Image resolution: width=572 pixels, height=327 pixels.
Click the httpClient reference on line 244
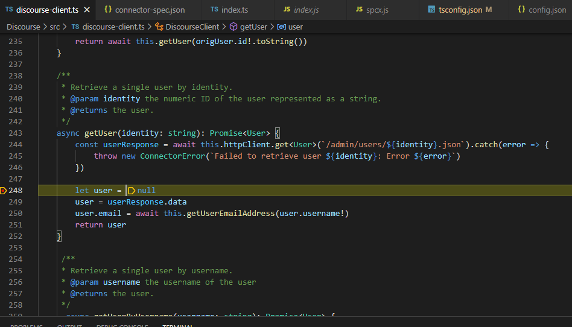click(247, 145)
